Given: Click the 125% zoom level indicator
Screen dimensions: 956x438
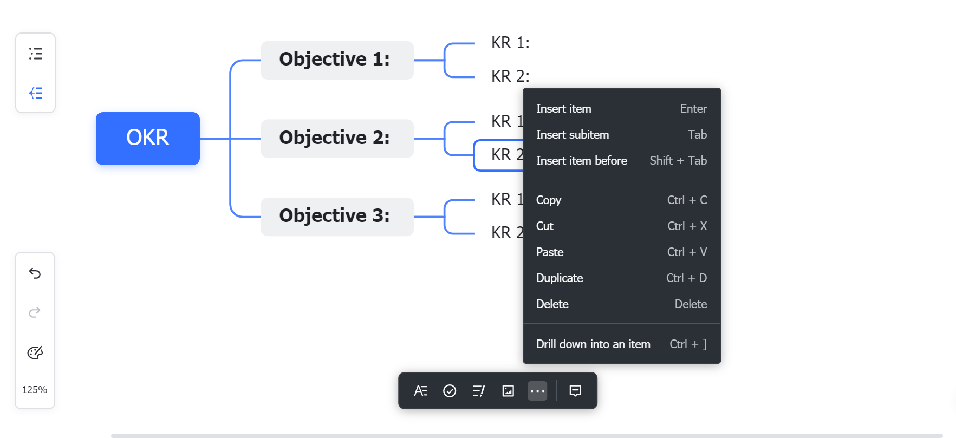Looking at the screenshot, I should click(35, 389).
